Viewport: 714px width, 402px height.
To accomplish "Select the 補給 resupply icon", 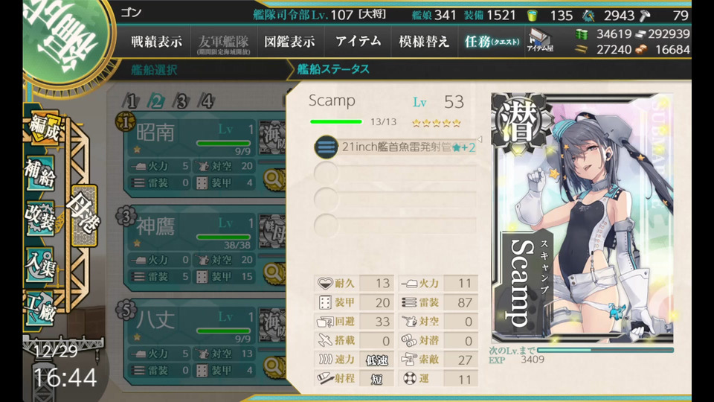I will pyautogui.click(x=40, y=173).
